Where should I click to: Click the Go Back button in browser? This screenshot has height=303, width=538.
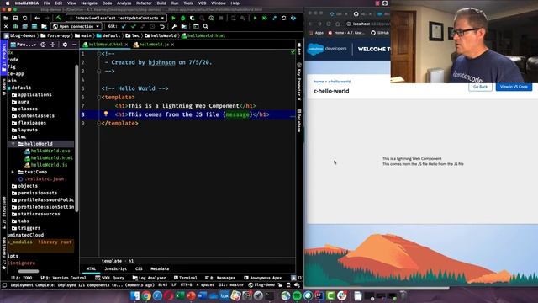[x=480, y=87]
